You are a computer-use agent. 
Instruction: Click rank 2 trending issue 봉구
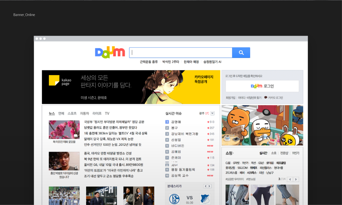(174, 128)
